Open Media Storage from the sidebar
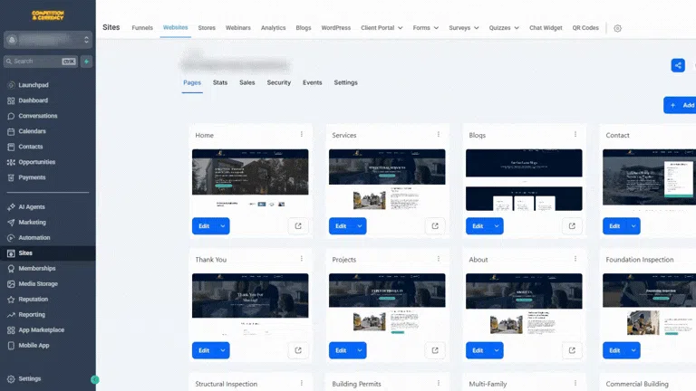The width and height of the screenshot is (696, 391). [38, 283]
